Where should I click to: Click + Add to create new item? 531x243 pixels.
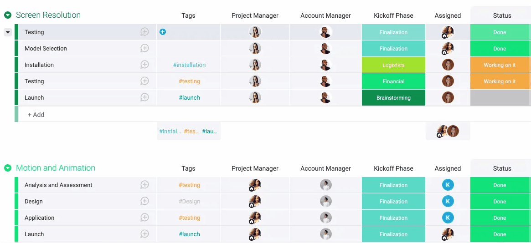36,115
